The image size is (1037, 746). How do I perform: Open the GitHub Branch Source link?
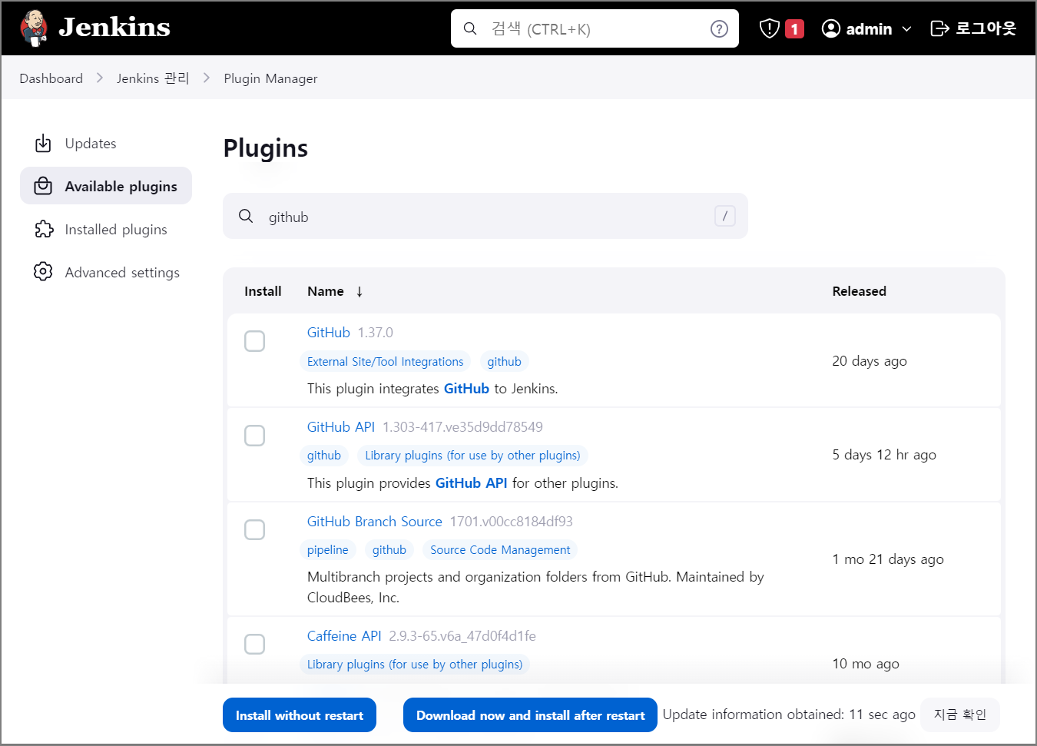click(375, 521)
